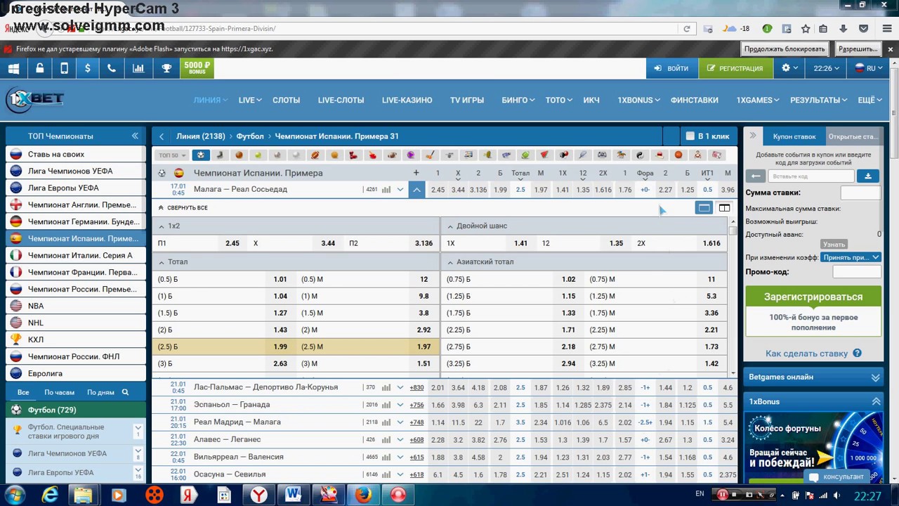Click the ВОЙТИ login button
899x506 pixels.
click(671, 68)
